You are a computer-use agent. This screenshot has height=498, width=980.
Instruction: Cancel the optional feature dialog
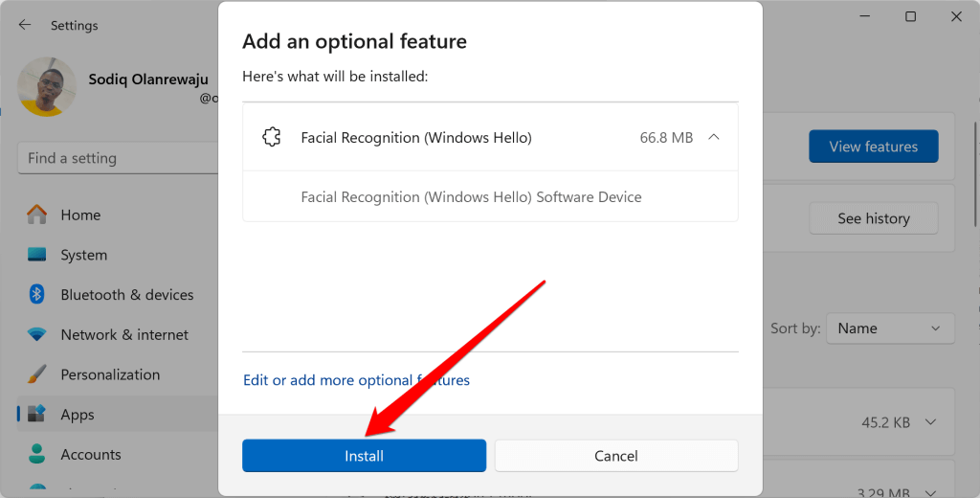tap(615, 456)
